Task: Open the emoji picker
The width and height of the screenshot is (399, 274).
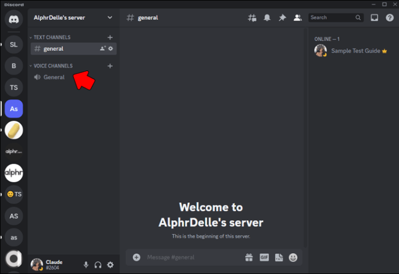Action: click(x=293, y=257)
